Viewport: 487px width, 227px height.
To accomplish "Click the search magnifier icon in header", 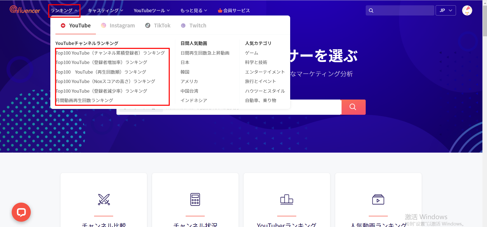I will pos(371,10).
